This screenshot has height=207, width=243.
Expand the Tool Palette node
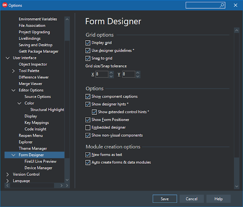[x=14, y=71]
